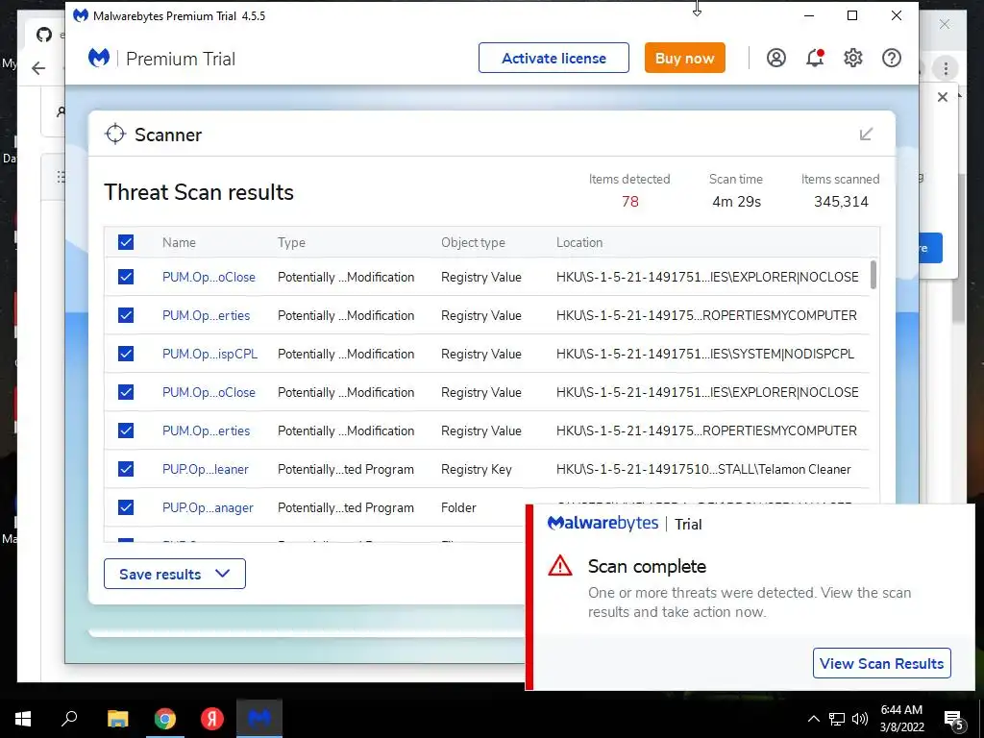
Task: Click Items detected count 78
Action: [630, 202]
